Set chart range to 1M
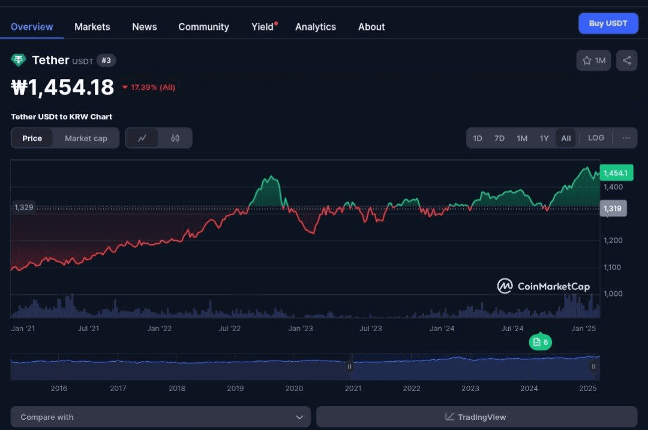 point(522,138)
